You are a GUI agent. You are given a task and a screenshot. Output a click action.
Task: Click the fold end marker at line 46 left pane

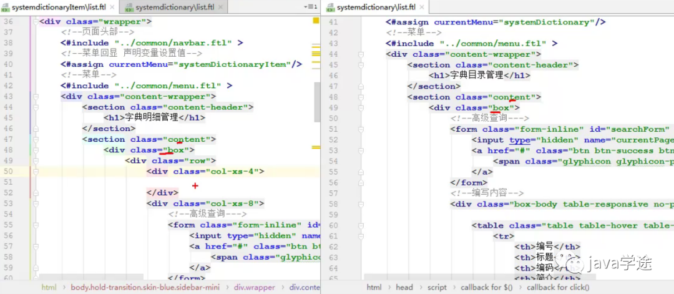(36, 129)
